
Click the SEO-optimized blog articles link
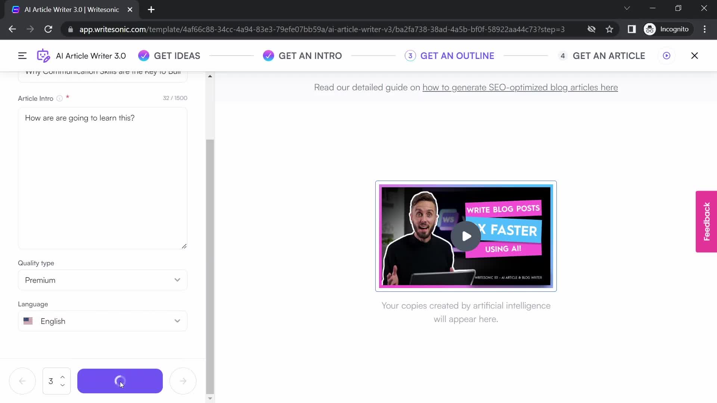(520, 87)
